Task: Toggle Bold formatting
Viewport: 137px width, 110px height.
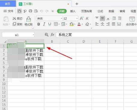Action: coord(39,24)
